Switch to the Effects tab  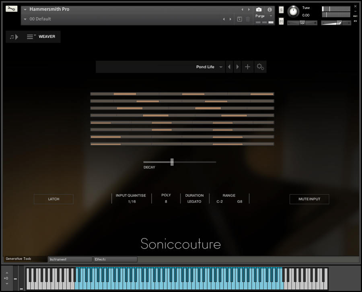pos(115,259)
